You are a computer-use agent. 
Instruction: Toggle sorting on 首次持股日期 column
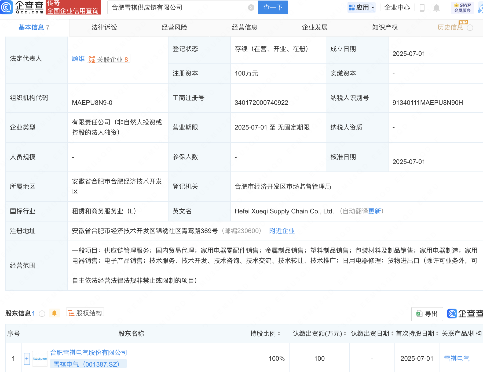(437, 333)
